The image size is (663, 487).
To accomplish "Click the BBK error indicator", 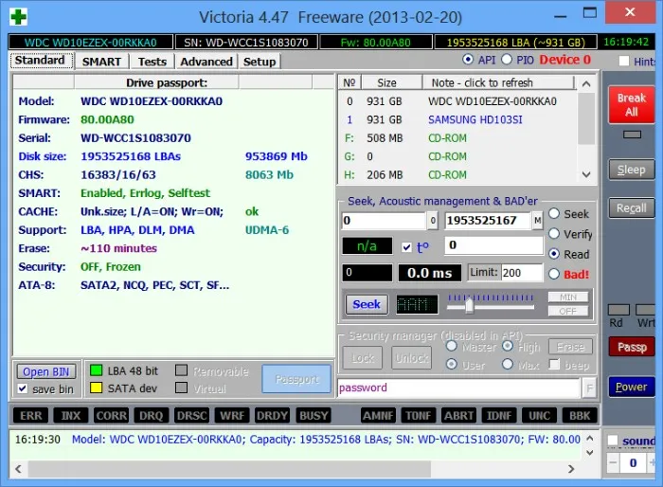I will pyautogui.click(x=580, y=416).
